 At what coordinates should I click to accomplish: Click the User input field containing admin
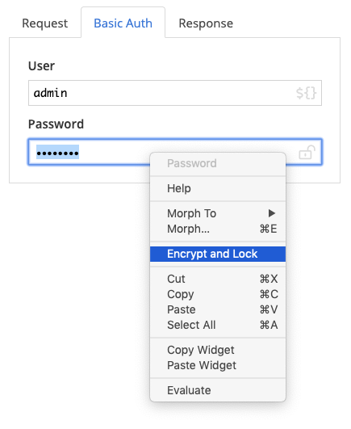tap(175, 93)
